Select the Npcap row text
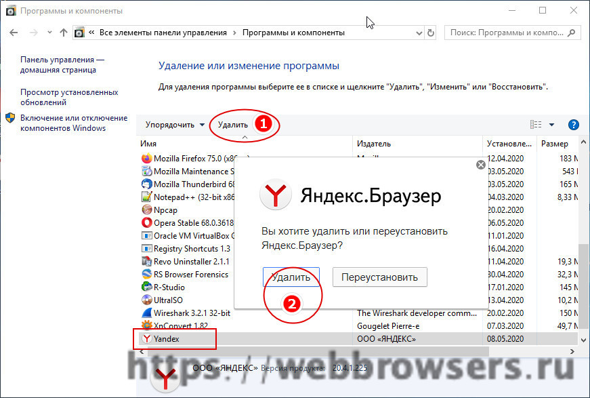This screenshot has height=398, width=590. coord(165,210)
